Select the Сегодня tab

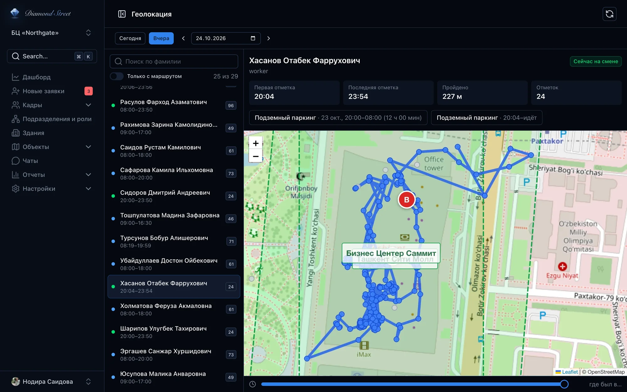[x=130, y=38]
